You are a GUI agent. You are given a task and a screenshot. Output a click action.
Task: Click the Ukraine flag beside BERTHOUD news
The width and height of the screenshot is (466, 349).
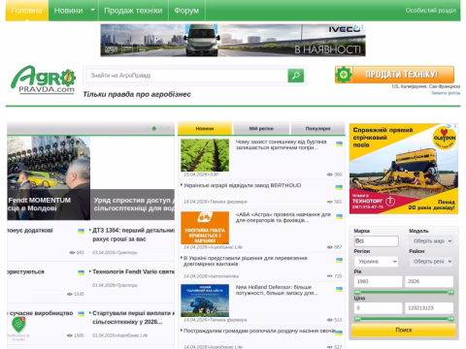coord(339,187)
